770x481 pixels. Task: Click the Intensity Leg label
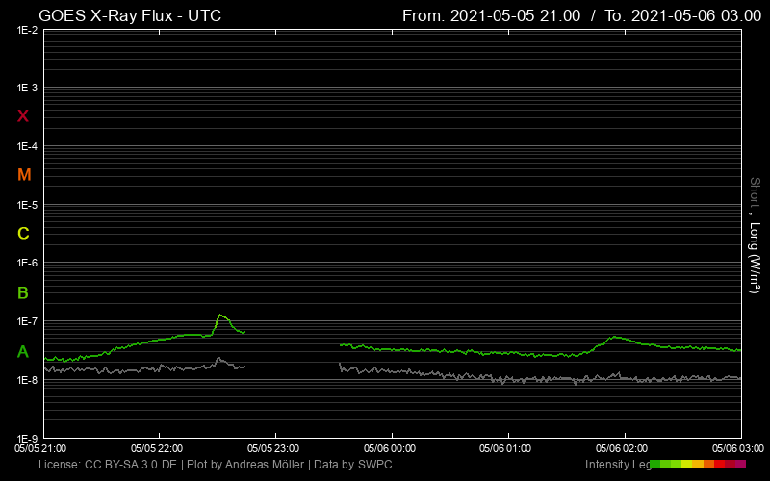click(x=618, y=465)
